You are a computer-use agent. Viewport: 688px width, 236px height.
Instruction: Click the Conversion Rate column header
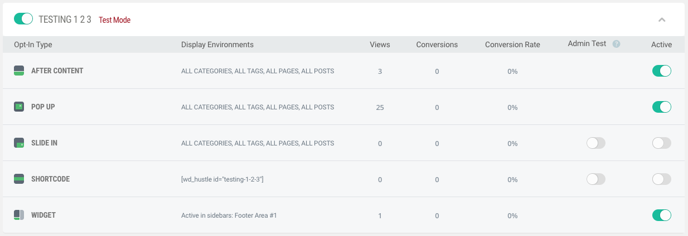click(512, 44)
